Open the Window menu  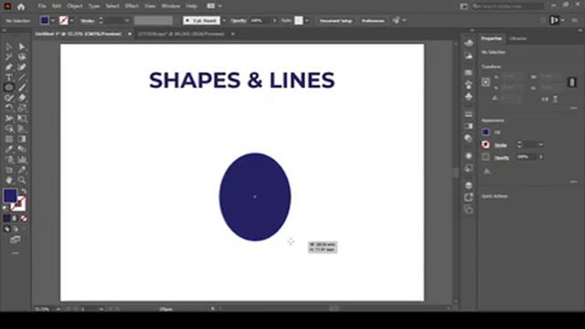(x=171, y=6)
